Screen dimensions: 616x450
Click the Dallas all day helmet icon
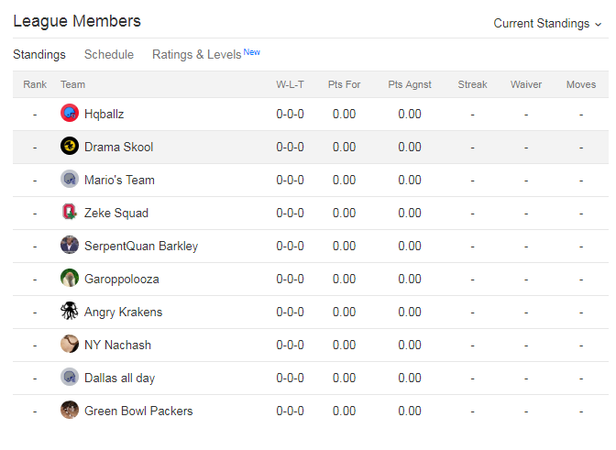70,377
